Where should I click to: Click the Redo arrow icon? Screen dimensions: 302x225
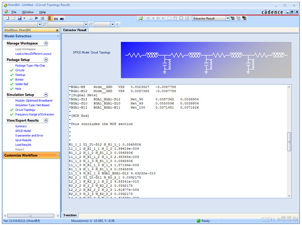pos(158,18)
